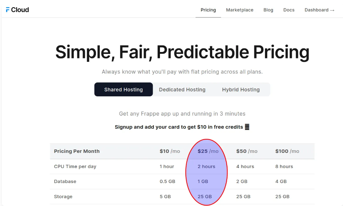Switch to Hybrid Hosting tab
The image size is (343, 206).
[x=241, y=89]
